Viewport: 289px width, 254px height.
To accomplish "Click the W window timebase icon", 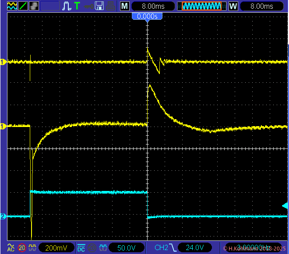I will 233,6.
